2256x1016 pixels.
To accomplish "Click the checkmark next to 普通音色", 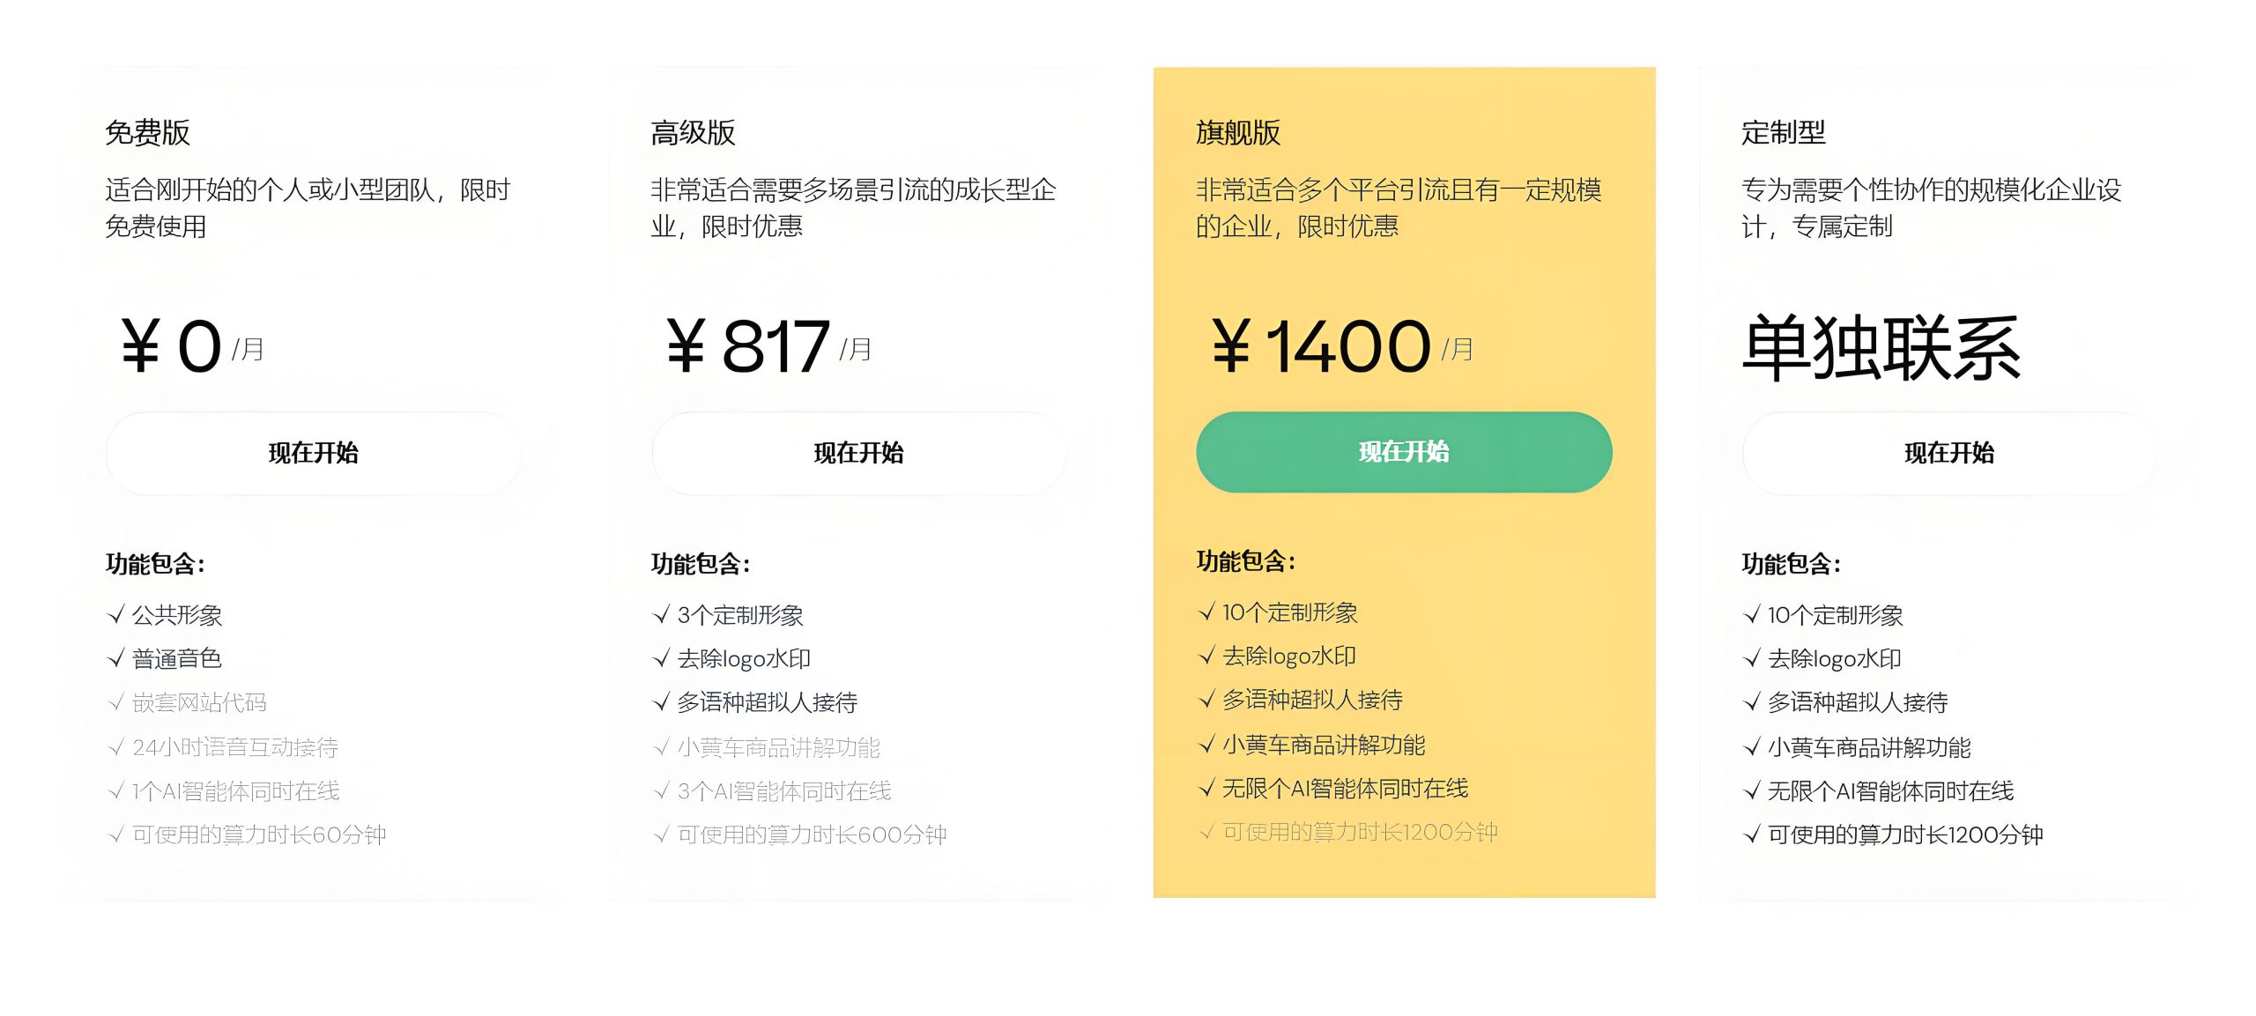I will pyautogui.click(x=115, y=658).
